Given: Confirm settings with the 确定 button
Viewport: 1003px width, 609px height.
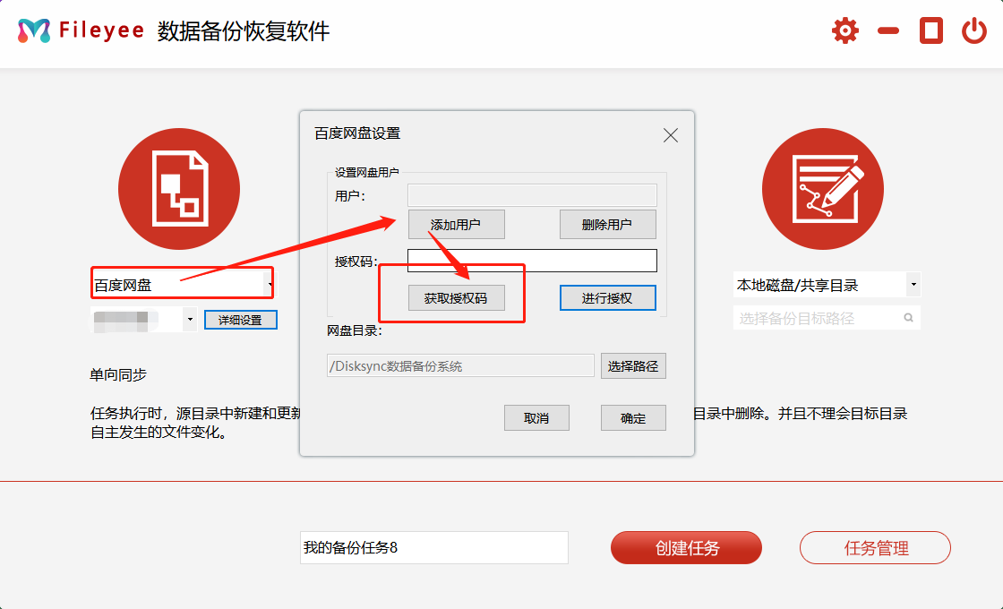Looking at the screenshot, I should click(x=633, y=417).
